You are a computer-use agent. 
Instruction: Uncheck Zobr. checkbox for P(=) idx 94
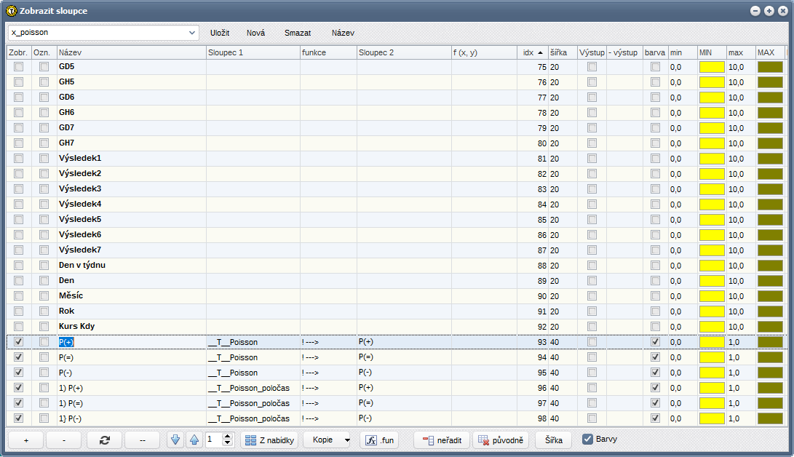pos(19,357)
